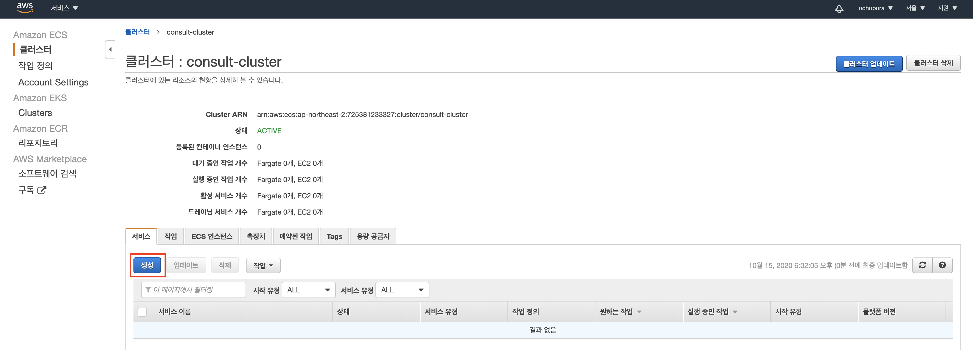Open 구독 external link icon

click(42, 190)
